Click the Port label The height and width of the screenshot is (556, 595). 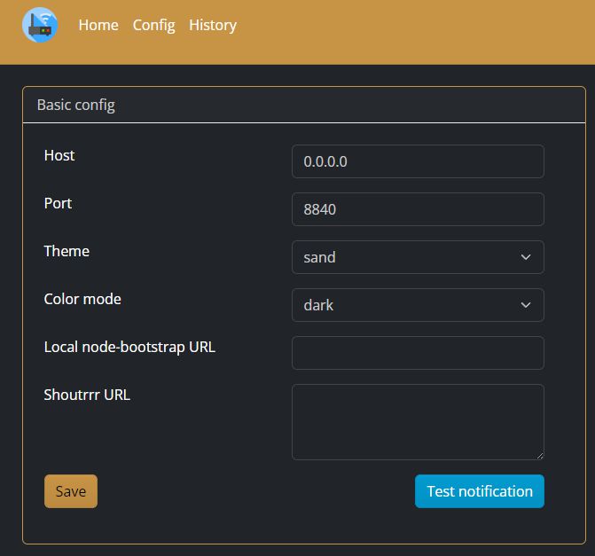point(58,203)
